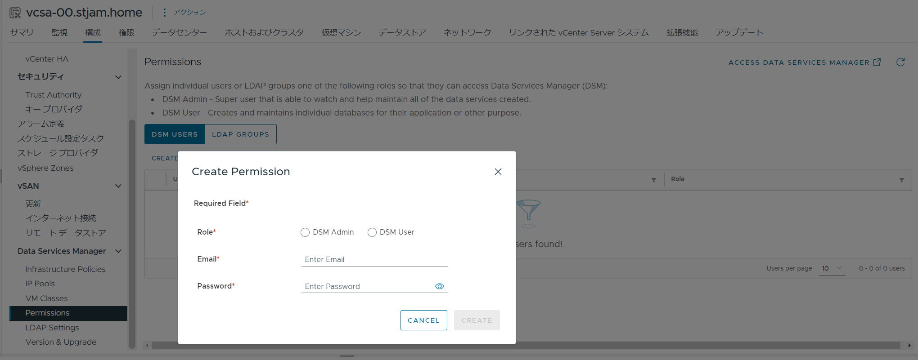
Task: Toggle password visibility eye icon
Action: click(440, 286)
